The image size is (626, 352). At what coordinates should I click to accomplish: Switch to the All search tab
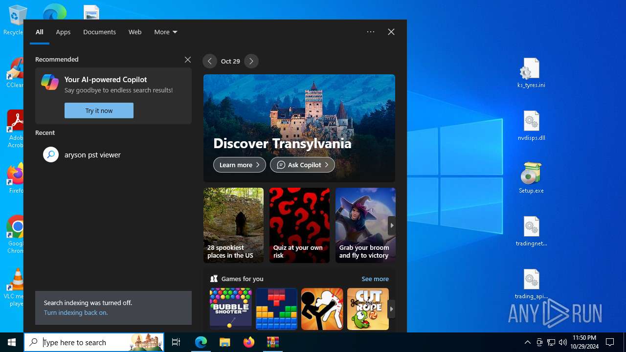click(40, 32)
